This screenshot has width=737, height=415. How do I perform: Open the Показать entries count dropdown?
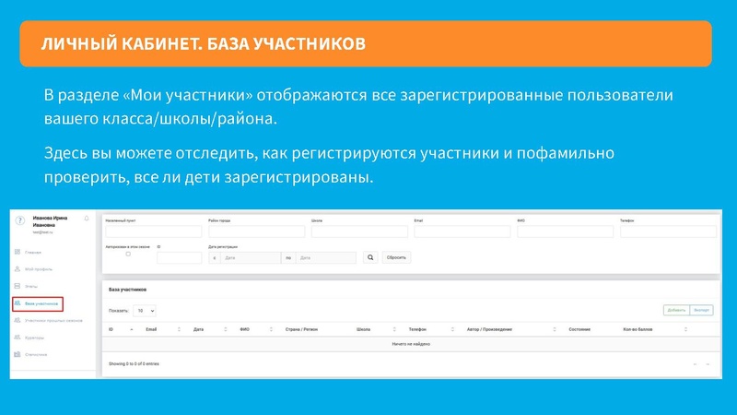click(145, 311)
